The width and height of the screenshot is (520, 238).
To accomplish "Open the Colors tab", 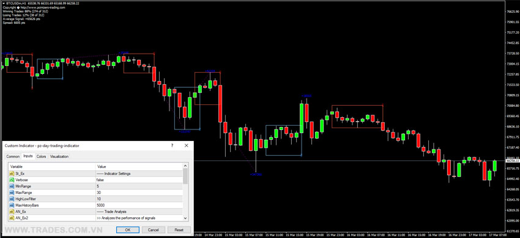I will click(41, 156).
